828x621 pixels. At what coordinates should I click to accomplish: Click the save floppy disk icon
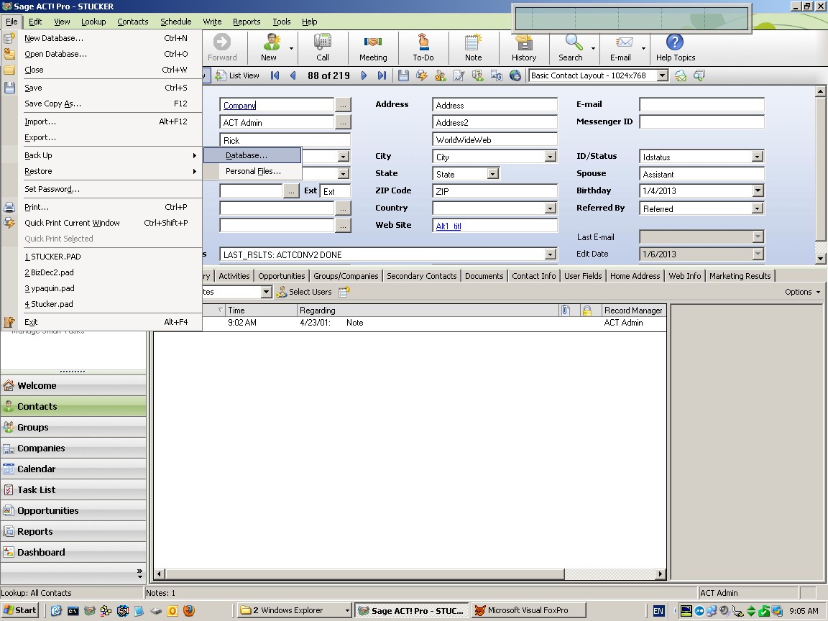click(403, 75)
